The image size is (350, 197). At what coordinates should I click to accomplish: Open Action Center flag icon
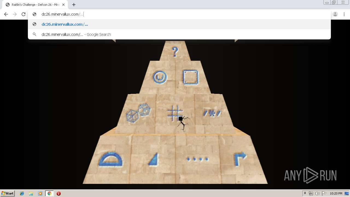coord(324,193)
